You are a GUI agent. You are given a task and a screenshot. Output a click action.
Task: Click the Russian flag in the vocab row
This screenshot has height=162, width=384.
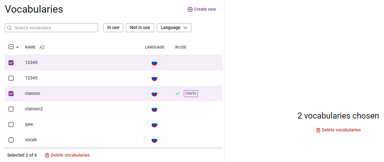click(154, 140)
